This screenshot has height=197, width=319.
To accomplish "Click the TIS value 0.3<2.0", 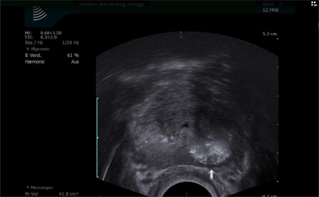I will click(x=48, y=37).
